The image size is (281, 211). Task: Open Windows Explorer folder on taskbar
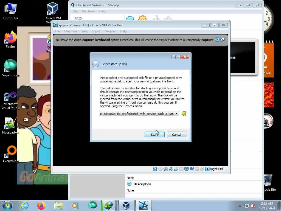click(58, 206)
